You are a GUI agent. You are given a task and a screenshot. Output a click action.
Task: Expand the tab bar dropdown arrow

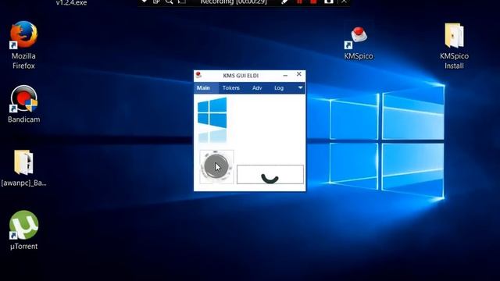[300, 87]
